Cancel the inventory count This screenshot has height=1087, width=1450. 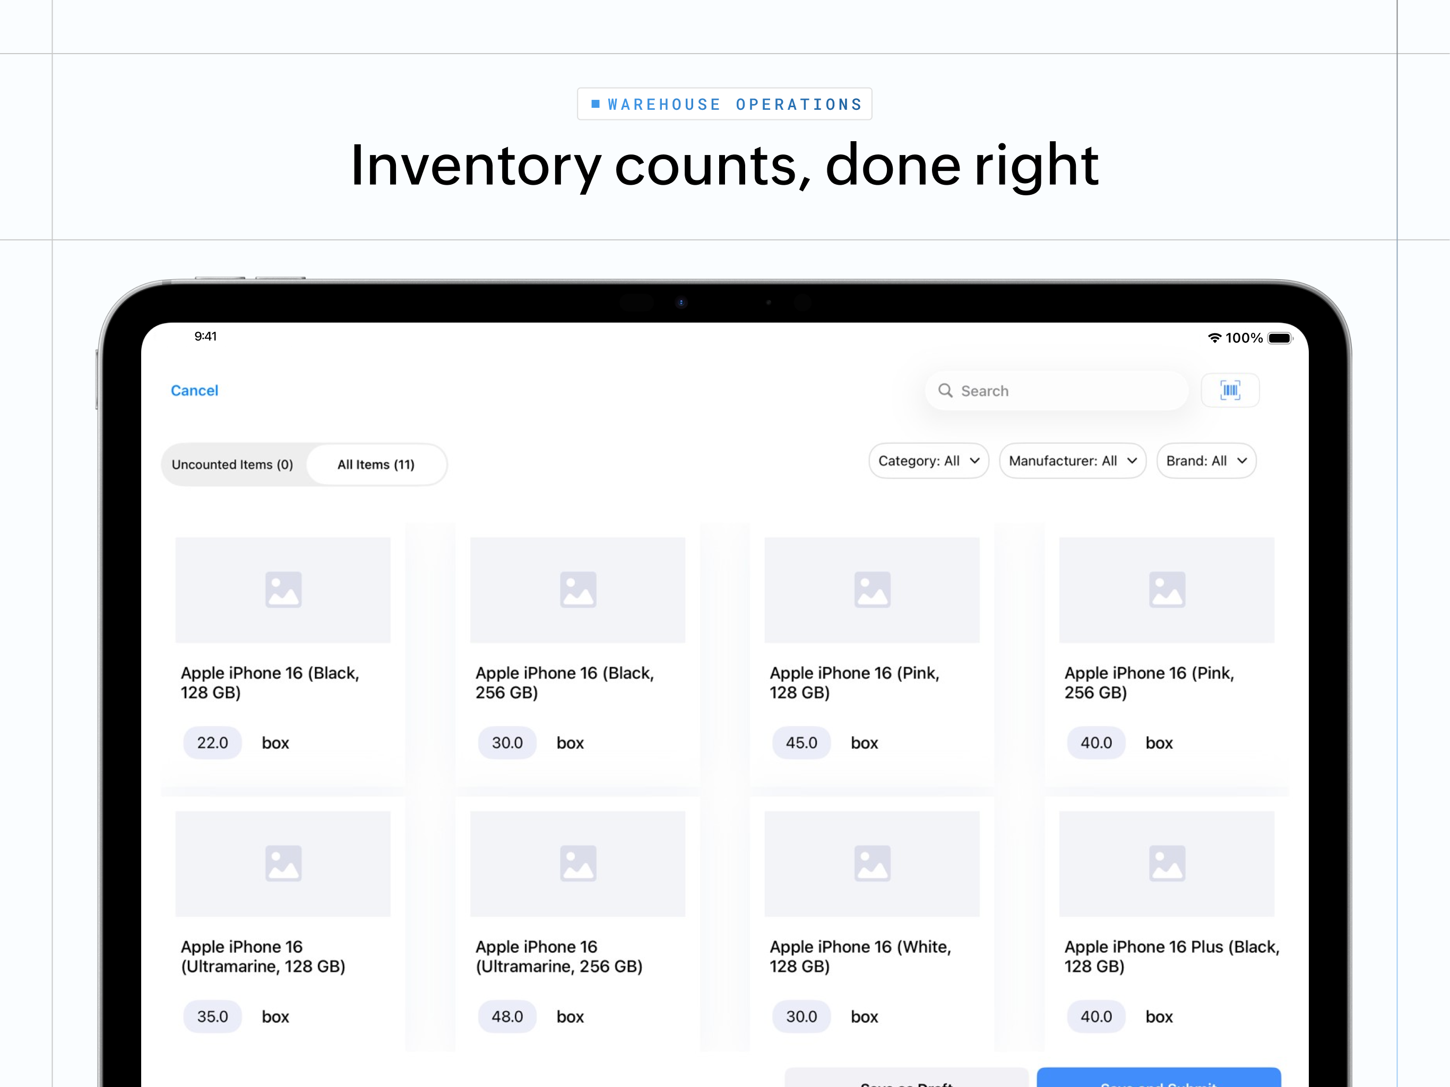pos(194,391)
